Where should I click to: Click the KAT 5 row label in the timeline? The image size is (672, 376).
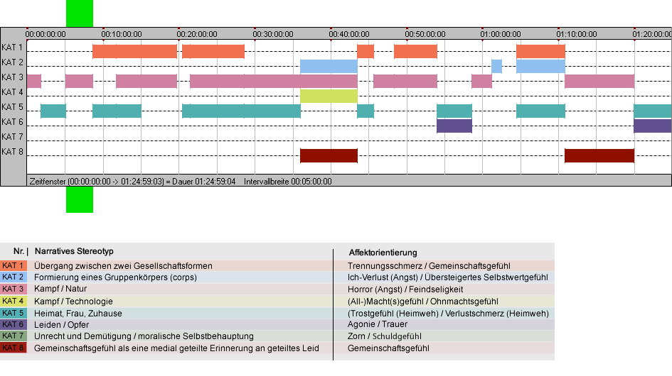[12, 107]
